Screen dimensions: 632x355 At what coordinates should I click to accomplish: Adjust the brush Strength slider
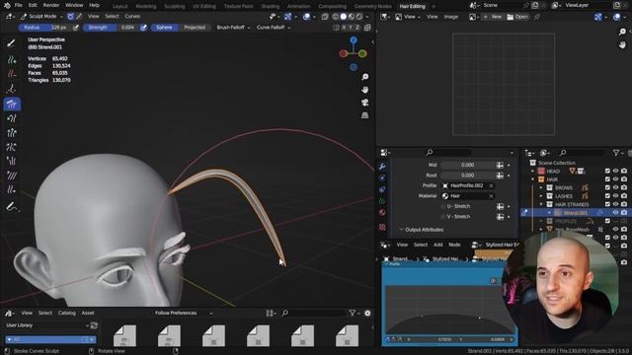(111, 28)
